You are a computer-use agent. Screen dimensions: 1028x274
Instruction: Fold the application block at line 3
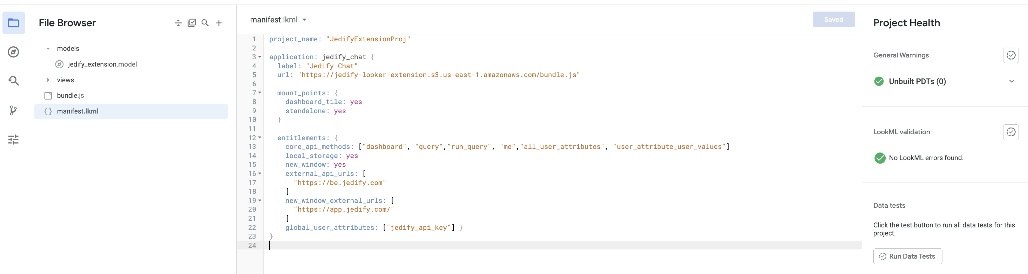click(260, 57)
